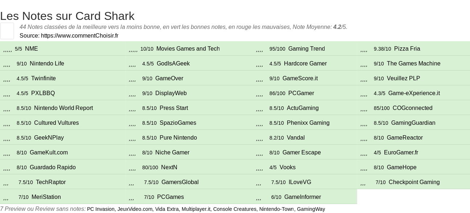Click TechRaptor 7.5/10 entry
Image resolution: width=470 pixels, height=213 pixels.
click(63, 182)
